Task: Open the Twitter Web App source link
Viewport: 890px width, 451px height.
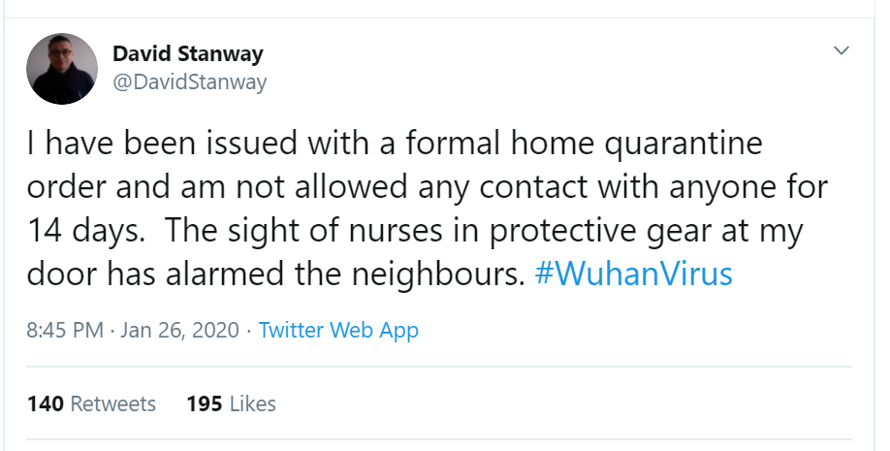Action: point(338,331)
